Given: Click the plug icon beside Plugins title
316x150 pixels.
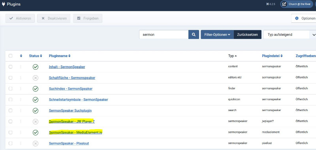Looking at the screenshot, I should (x=3, y=4).
